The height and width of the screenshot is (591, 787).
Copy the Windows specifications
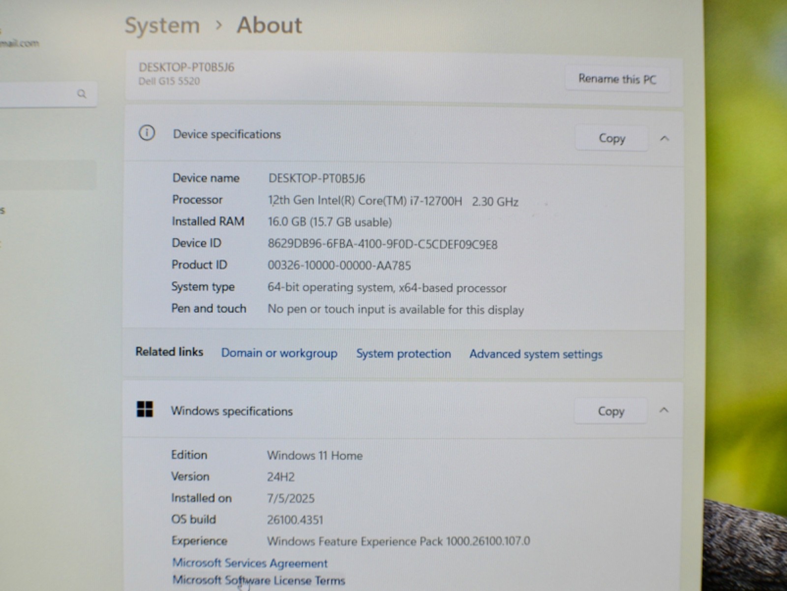pos(610,411)
